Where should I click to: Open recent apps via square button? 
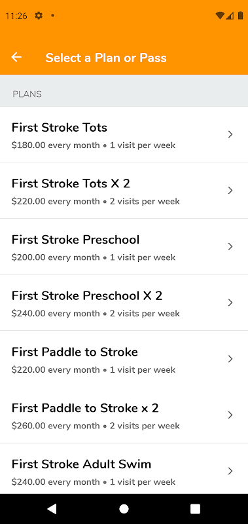[x=195, y=509]
